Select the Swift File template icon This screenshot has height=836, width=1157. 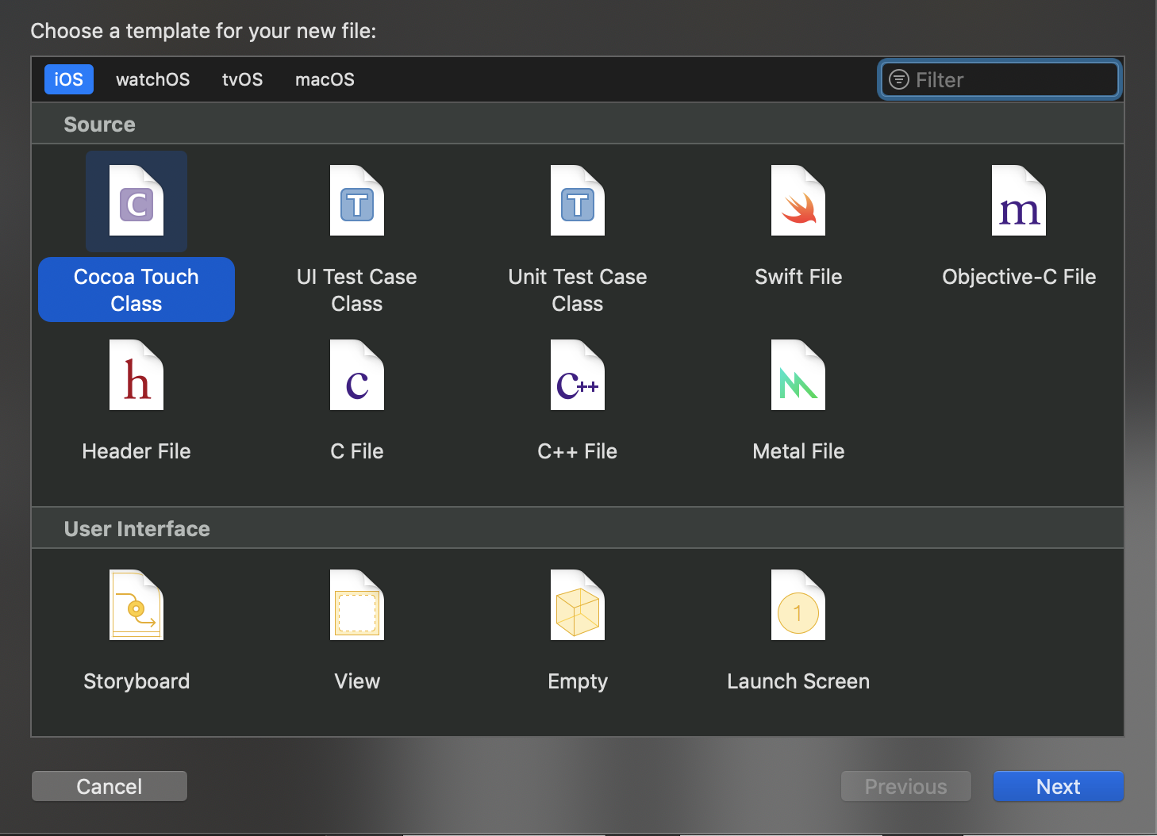tap(798, 201)
